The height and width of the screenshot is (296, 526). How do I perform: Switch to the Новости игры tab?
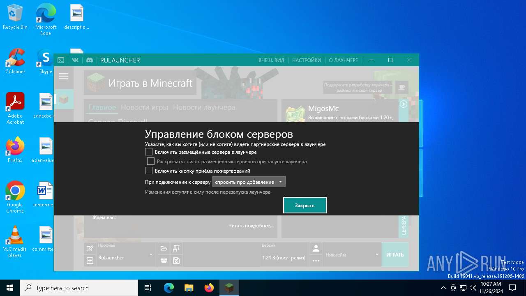coord(144,107)
